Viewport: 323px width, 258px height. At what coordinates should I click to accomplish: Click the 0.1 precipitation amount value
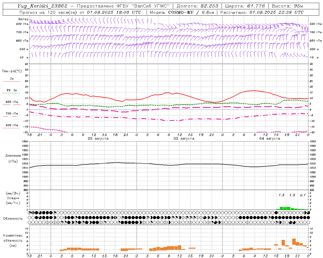point(303,195)
